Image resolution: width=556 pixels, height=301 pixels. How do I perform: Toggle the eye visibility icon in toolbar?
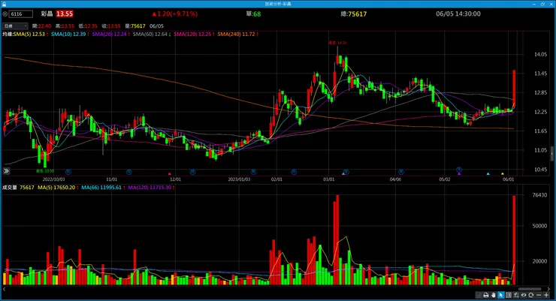(x=524, y=295)
